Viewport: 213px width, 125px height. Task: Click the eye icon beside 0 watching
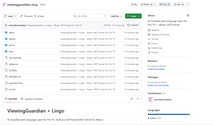point(149,48)
